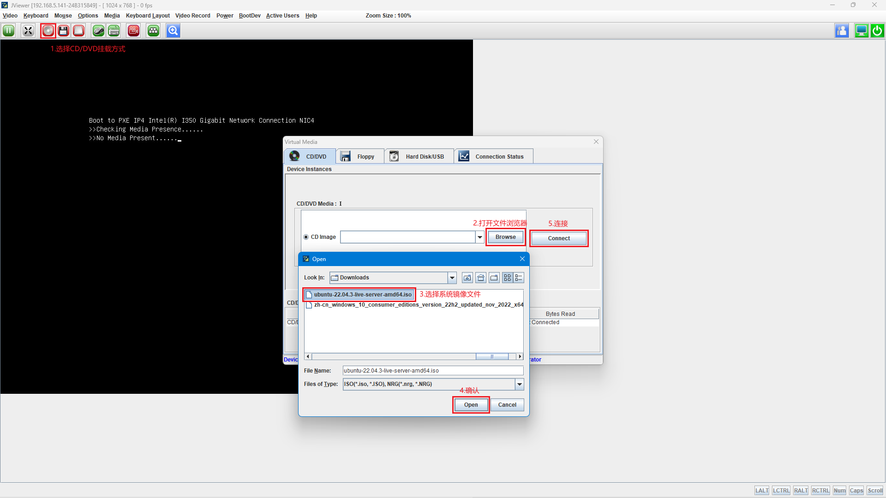886x498 pixels.
Task: Expand the Look In Downloads dropdown
Action: 452,278
